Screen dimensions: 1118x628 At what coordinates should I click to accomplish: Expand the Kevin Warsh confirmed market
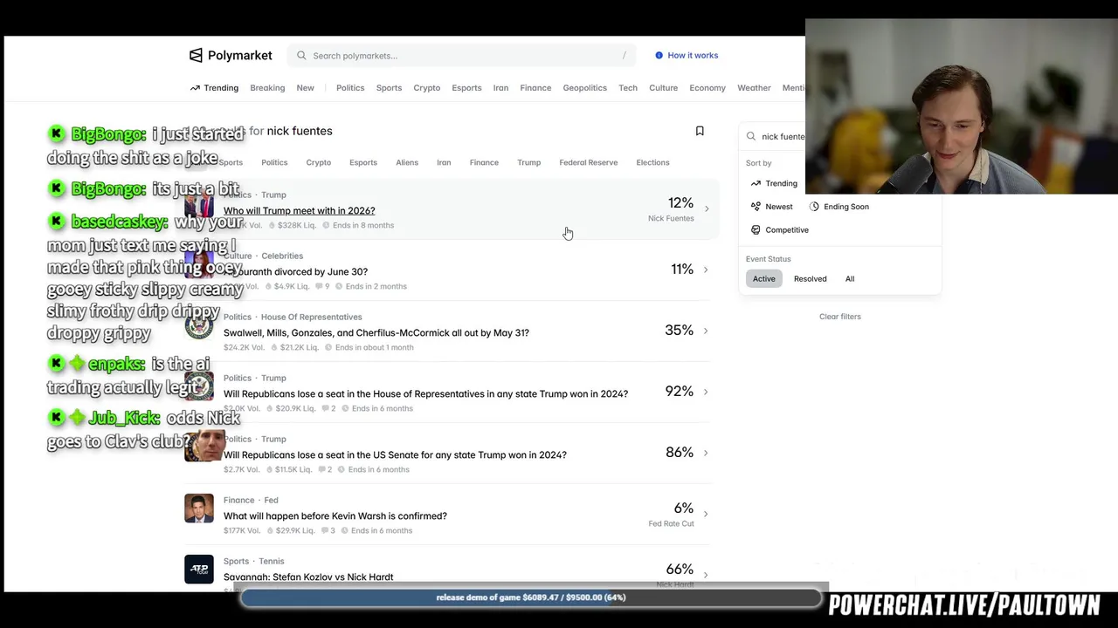click(706, 514)
